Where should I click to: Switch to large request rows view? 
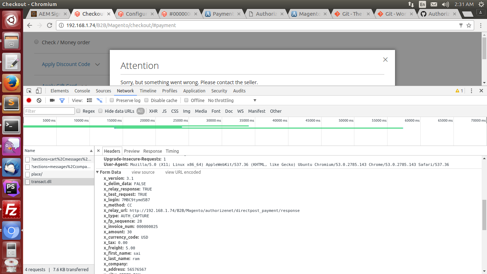point(89,101)
